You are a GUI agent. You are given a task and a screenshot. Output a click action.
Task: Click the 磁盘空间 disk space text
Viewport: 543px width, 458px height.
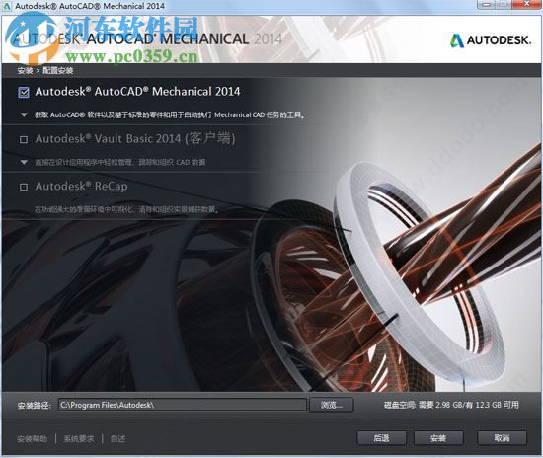pyautogui.click(x=451, y=405)
